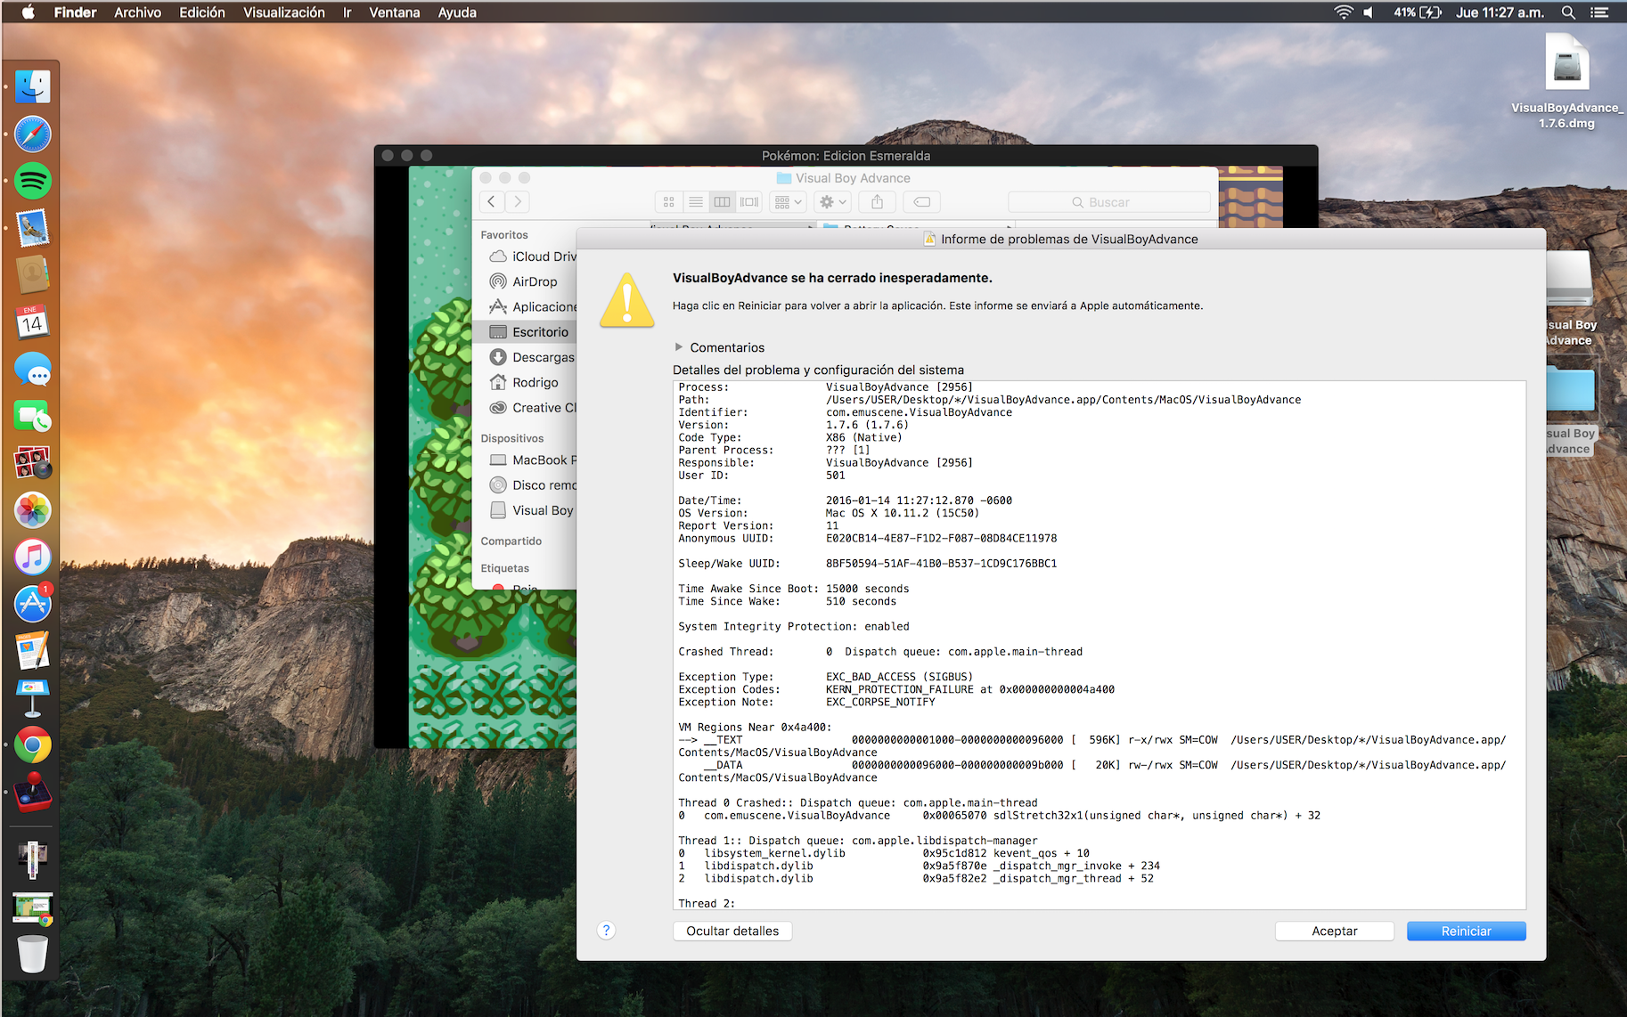Viewport: 1627px width, 1017px height.
Task: Open the Finder application menu
Action: [75, 12]
